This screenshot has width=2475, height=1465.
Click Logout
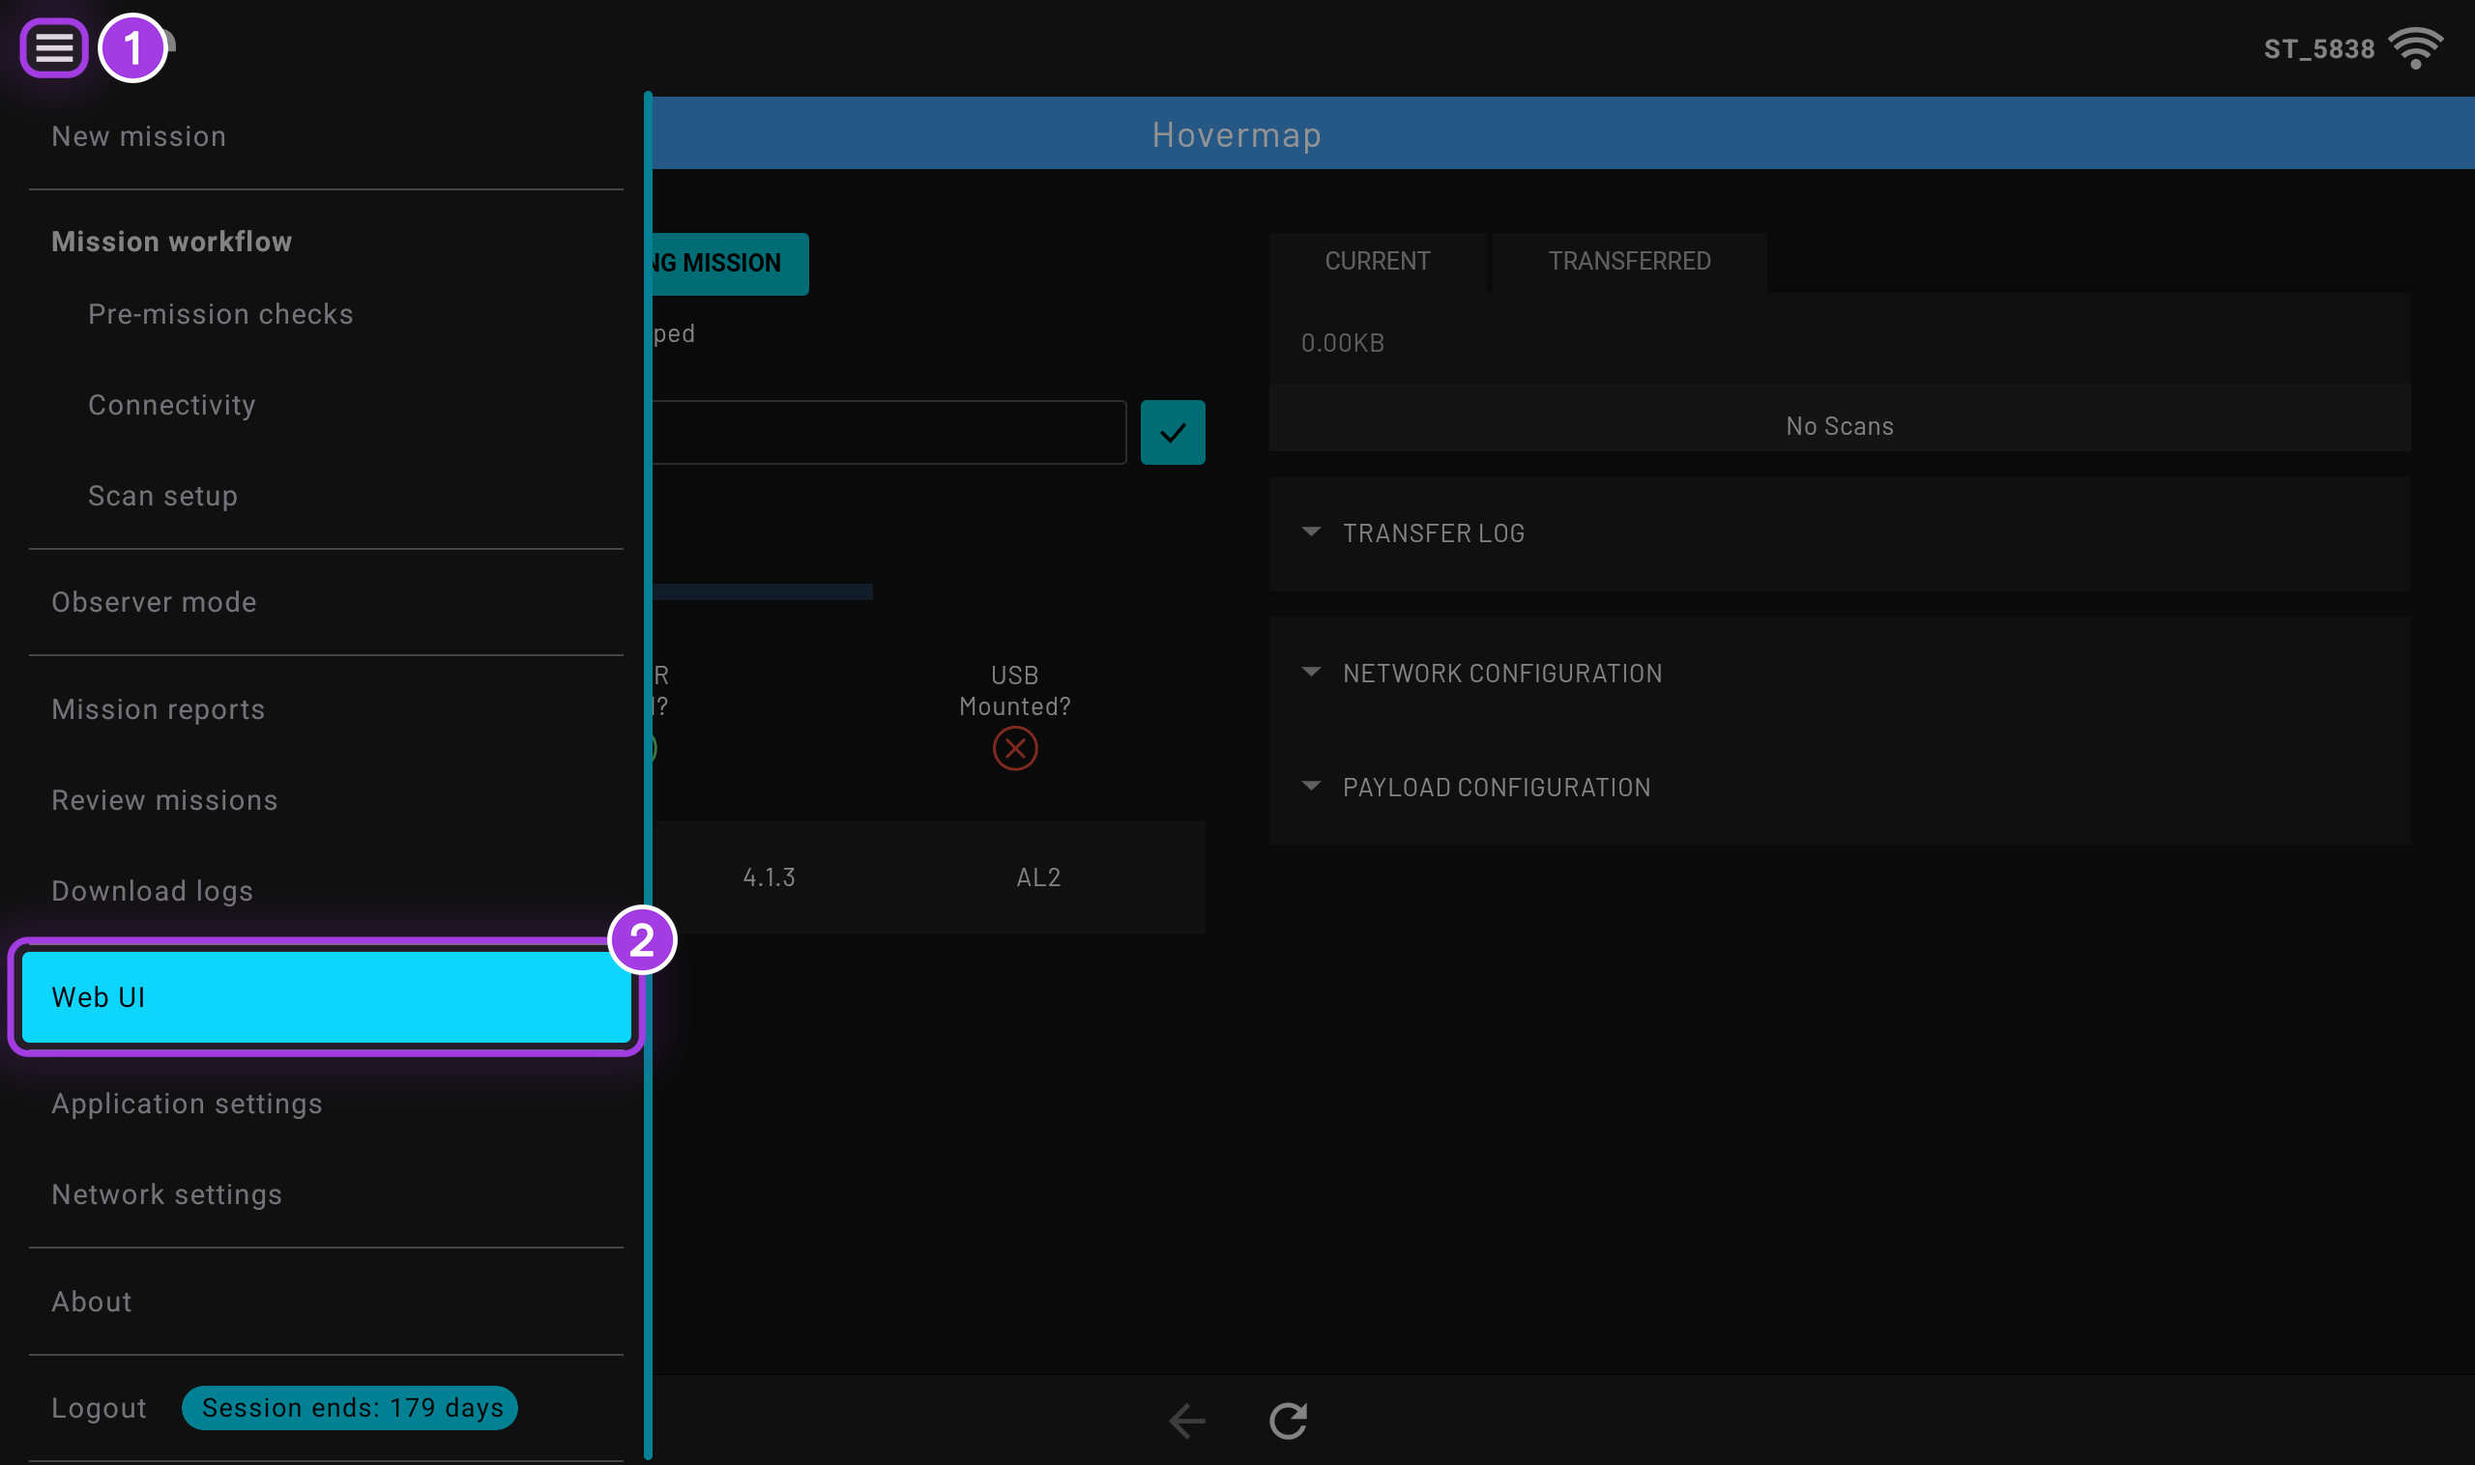(99, 1408)
